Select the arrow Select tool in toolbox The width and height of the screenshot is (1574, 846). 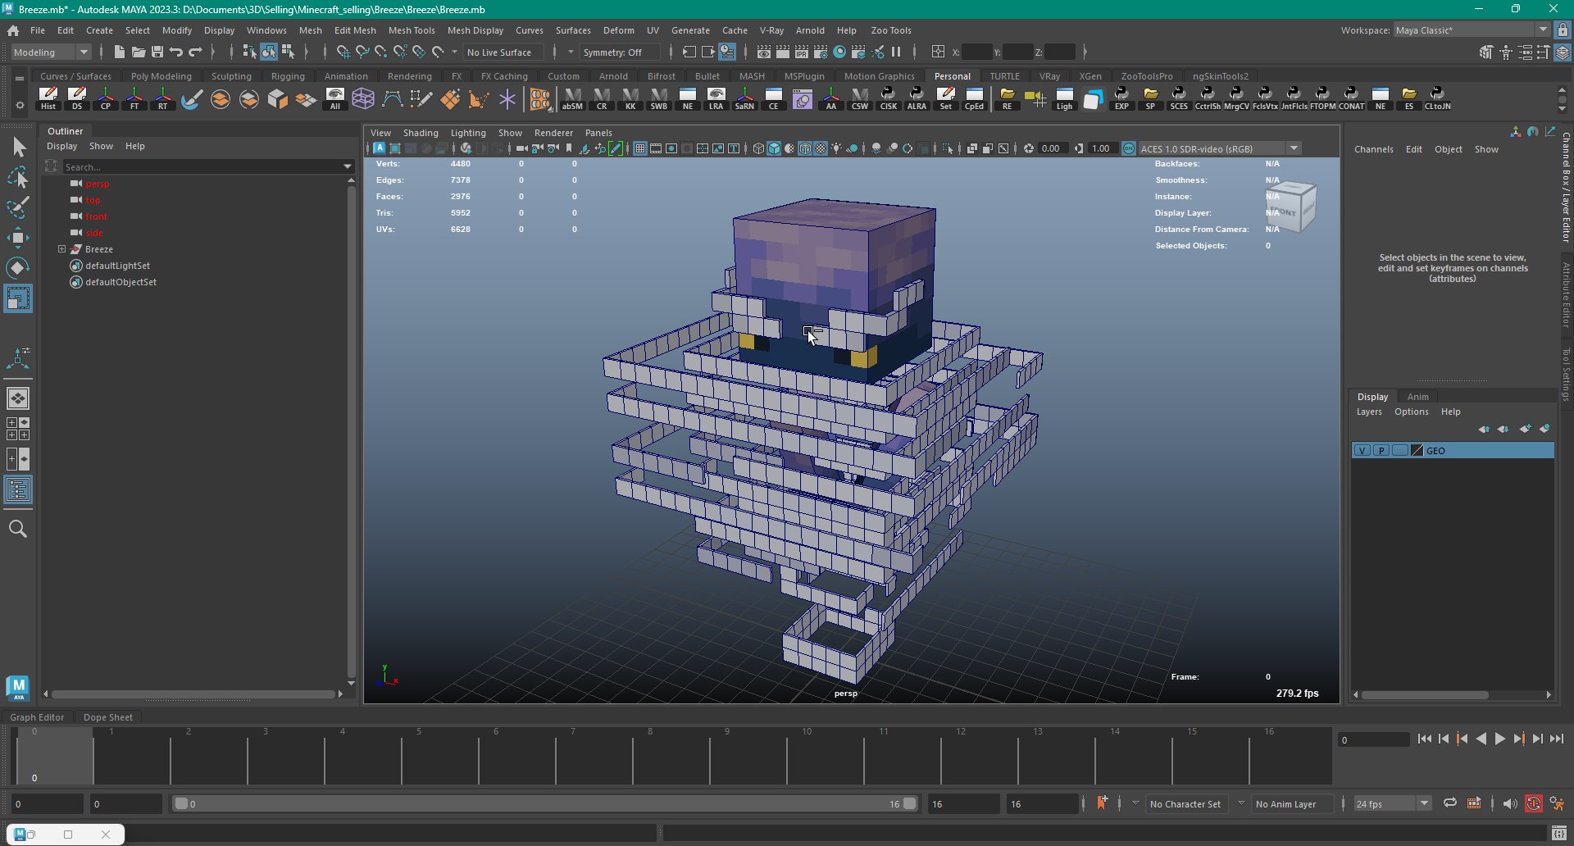coord(18,148)
